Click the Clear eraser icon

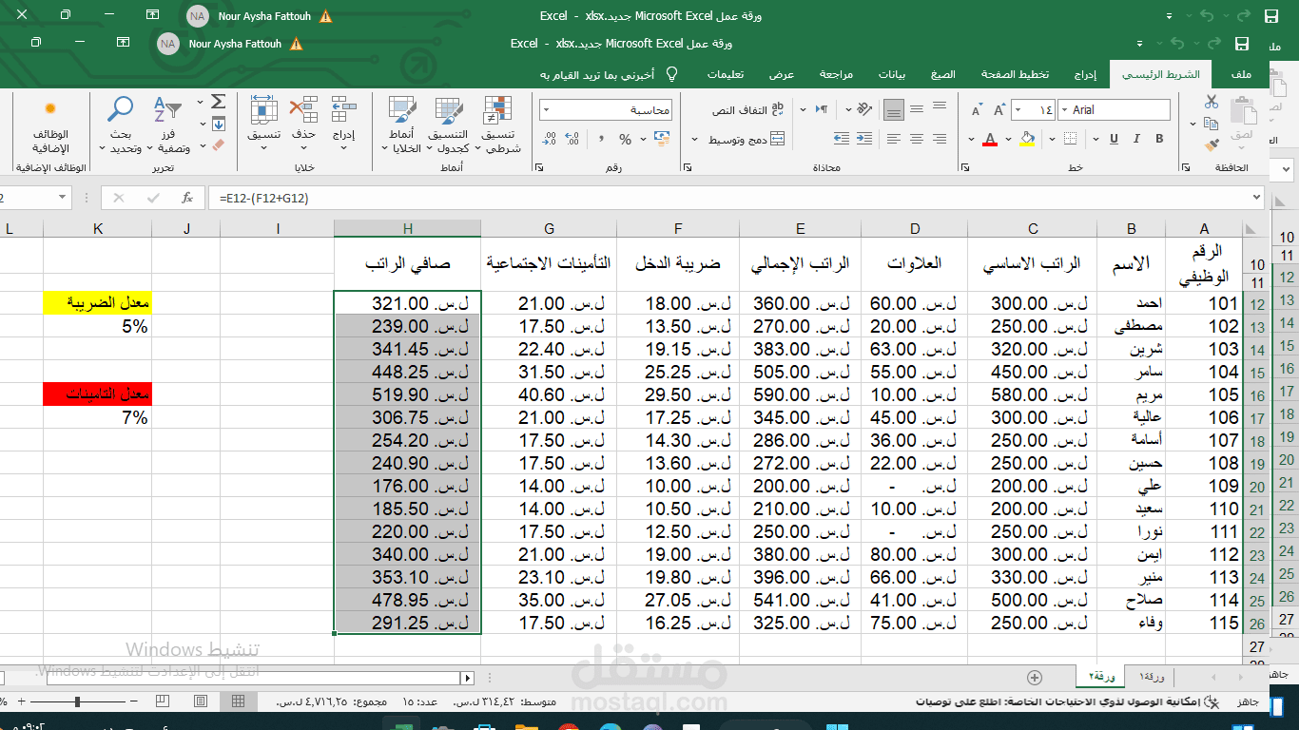218,146
